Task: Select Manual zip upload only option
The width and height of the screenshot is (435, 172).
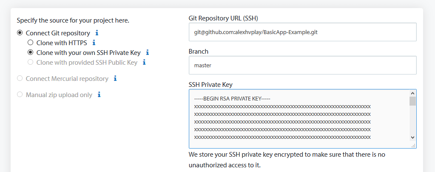Action: (x=20, y=95)
